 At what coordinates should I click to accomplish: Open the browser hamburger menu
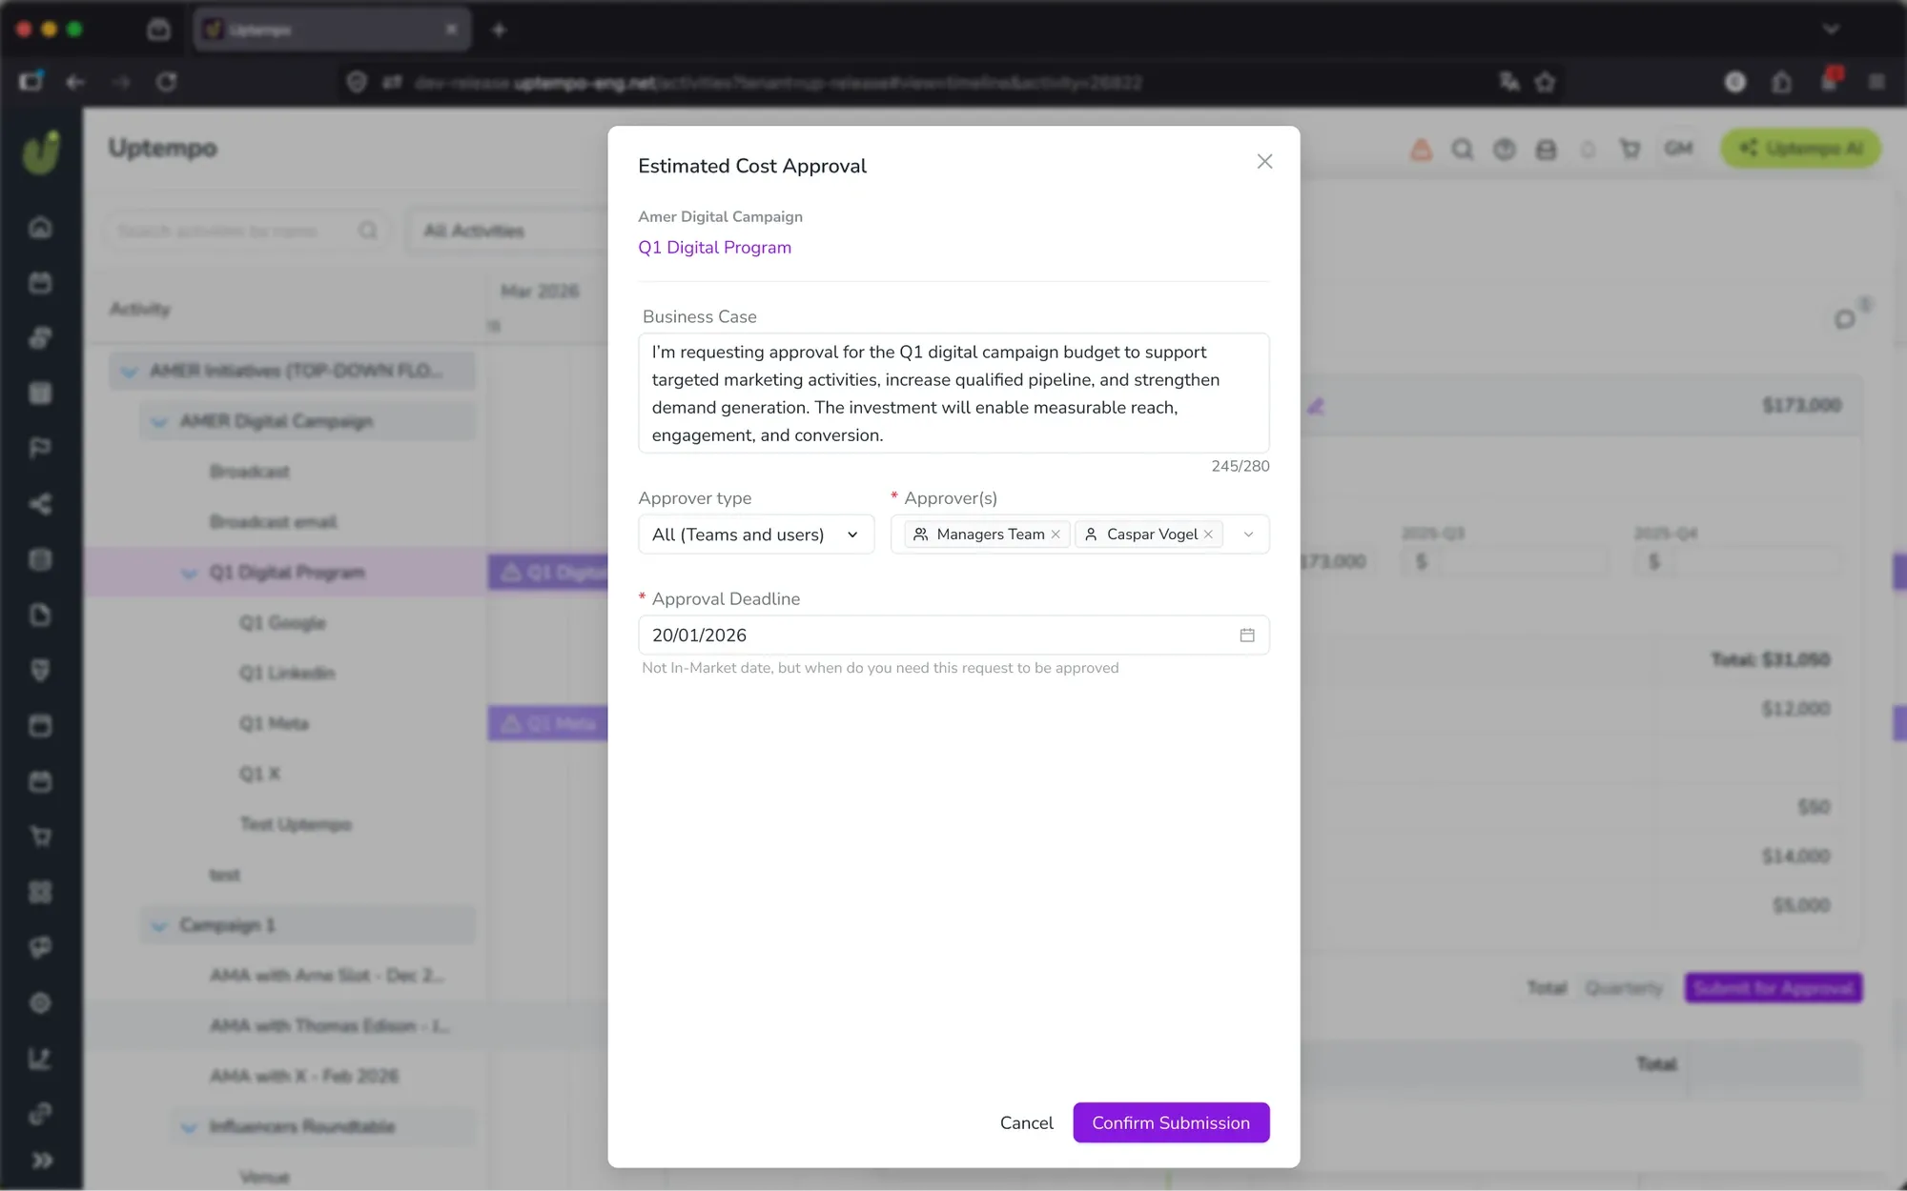click(1876, 82)
